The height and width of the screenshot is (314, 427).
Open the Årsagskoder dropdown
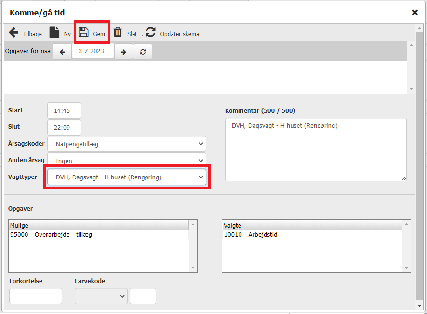[x=126, y=144]
